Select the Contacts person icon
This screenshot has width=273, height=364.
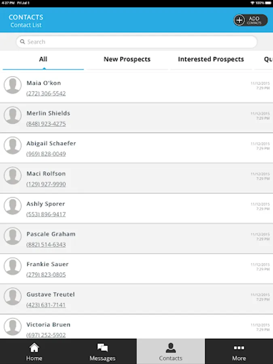point(171,348)
